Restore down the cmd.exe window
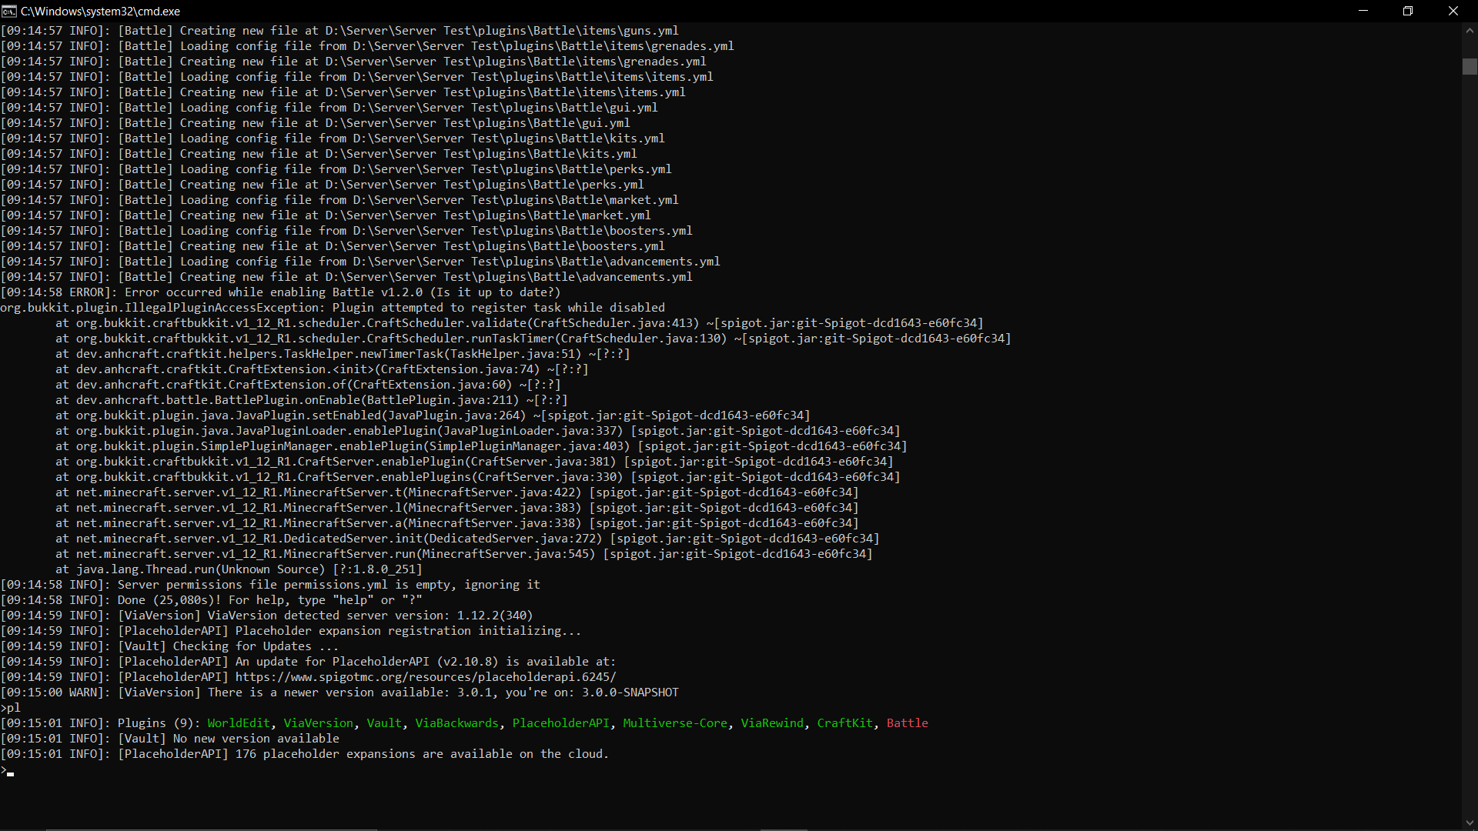The image size is (1478, 831). click(x=1408, y=11)
